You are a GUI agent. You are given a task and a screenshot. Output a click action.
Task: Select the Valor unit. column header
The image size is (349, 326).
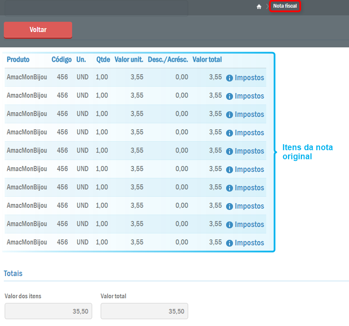(129, 59)
